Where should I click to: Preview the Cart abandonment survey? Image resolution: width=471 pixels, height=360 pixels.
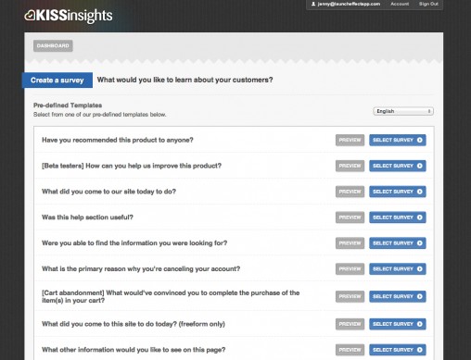tap(350, 296)
